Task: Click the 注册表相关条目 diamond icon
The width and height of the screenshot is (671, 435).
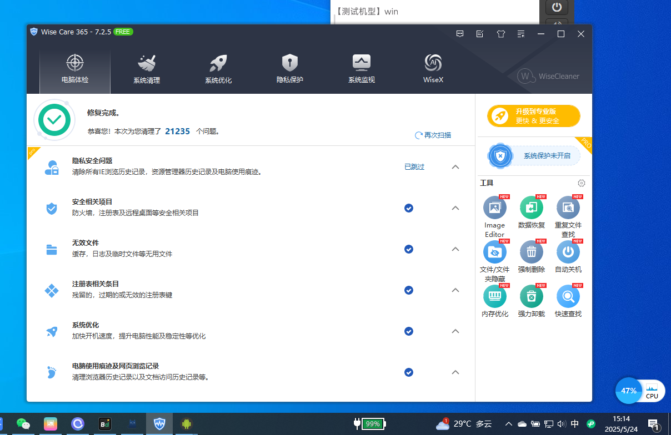Action: [x=52, y=291]
